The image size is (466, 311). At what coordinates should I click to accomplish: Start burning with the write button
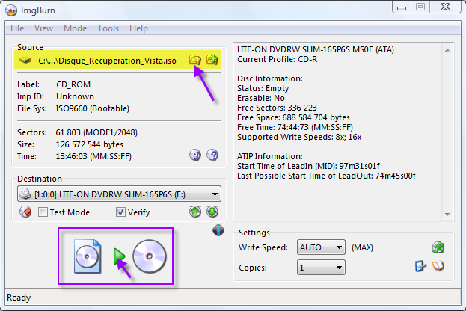pyautogui.click(x=120, y=256)
